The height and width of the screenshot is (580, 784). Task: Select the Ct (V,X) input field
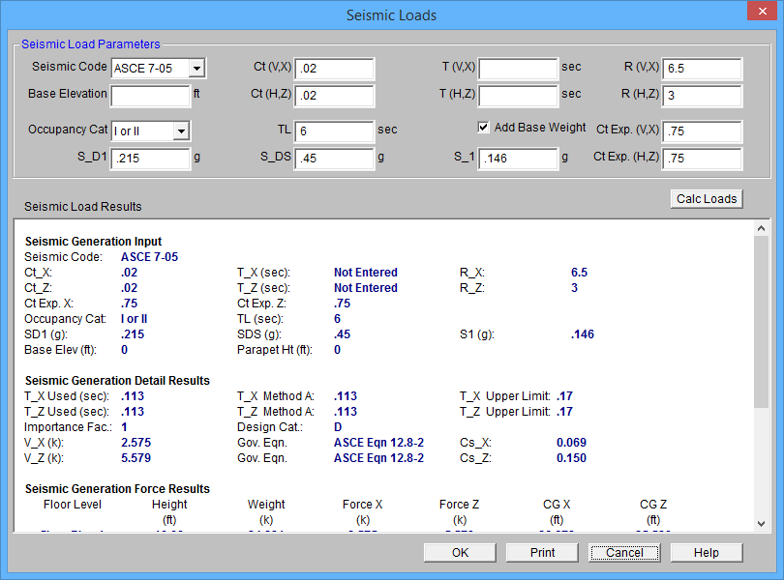tap(334, 70)
